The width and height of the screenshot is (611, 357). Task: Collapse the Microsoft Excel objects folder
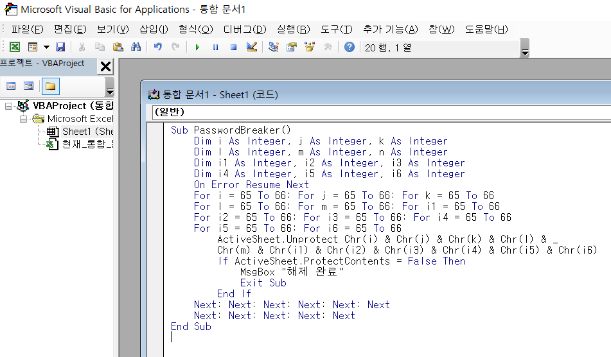coord(23,119)
